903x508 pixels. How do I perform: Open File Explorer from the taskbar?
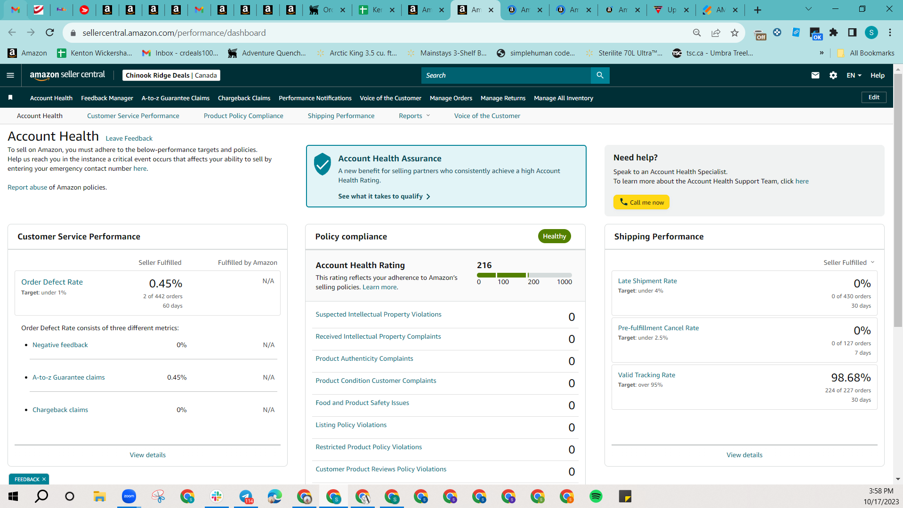pyautogui.click(x=99, y=496)
